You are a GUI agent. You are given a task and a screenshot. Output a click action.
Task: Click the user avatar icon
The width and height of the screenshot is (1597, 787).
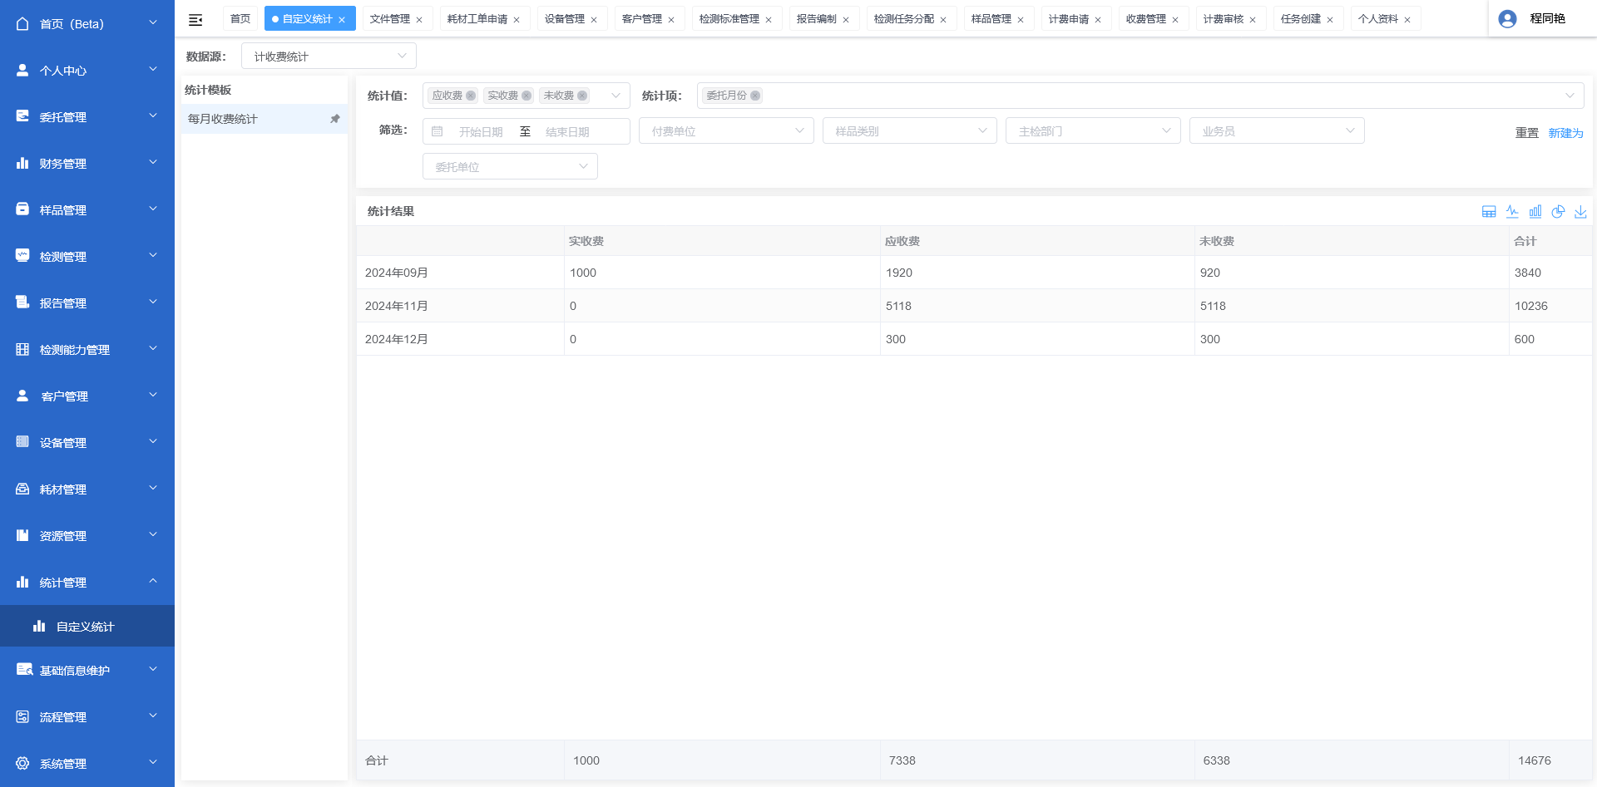[x=1507, y=18]
